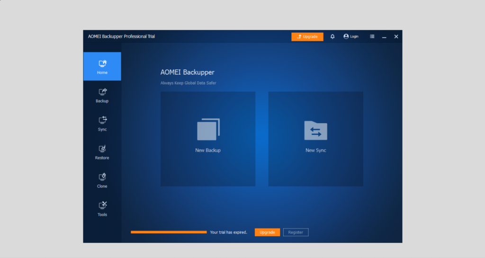The image size is (485, 258).
Task: Open the Home section in sidebar
Action: click(x=102, y=66)
